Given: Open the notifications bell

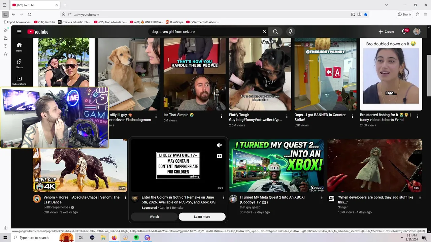Looking at the screenshot, I should tap(404, 32).
